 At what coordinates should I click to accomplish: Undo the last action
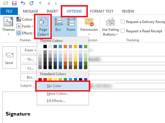23,3
